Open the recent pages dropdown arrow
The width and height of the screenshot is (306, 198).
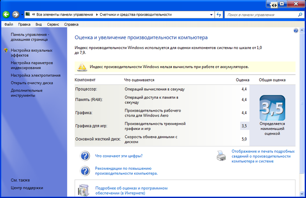click(x=23, y=15)
